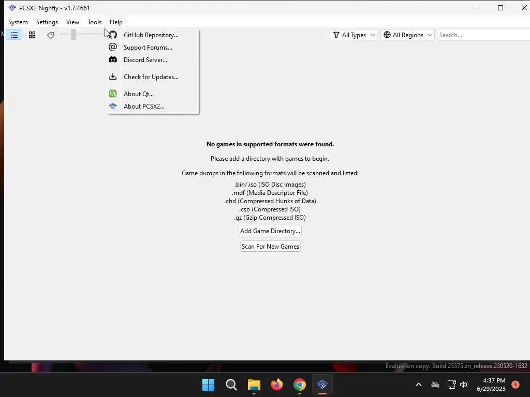Image resolution: width=530 pixels, height=397 pixels.
Task: Click Scan For New Games button
Action: click(270, 247)
